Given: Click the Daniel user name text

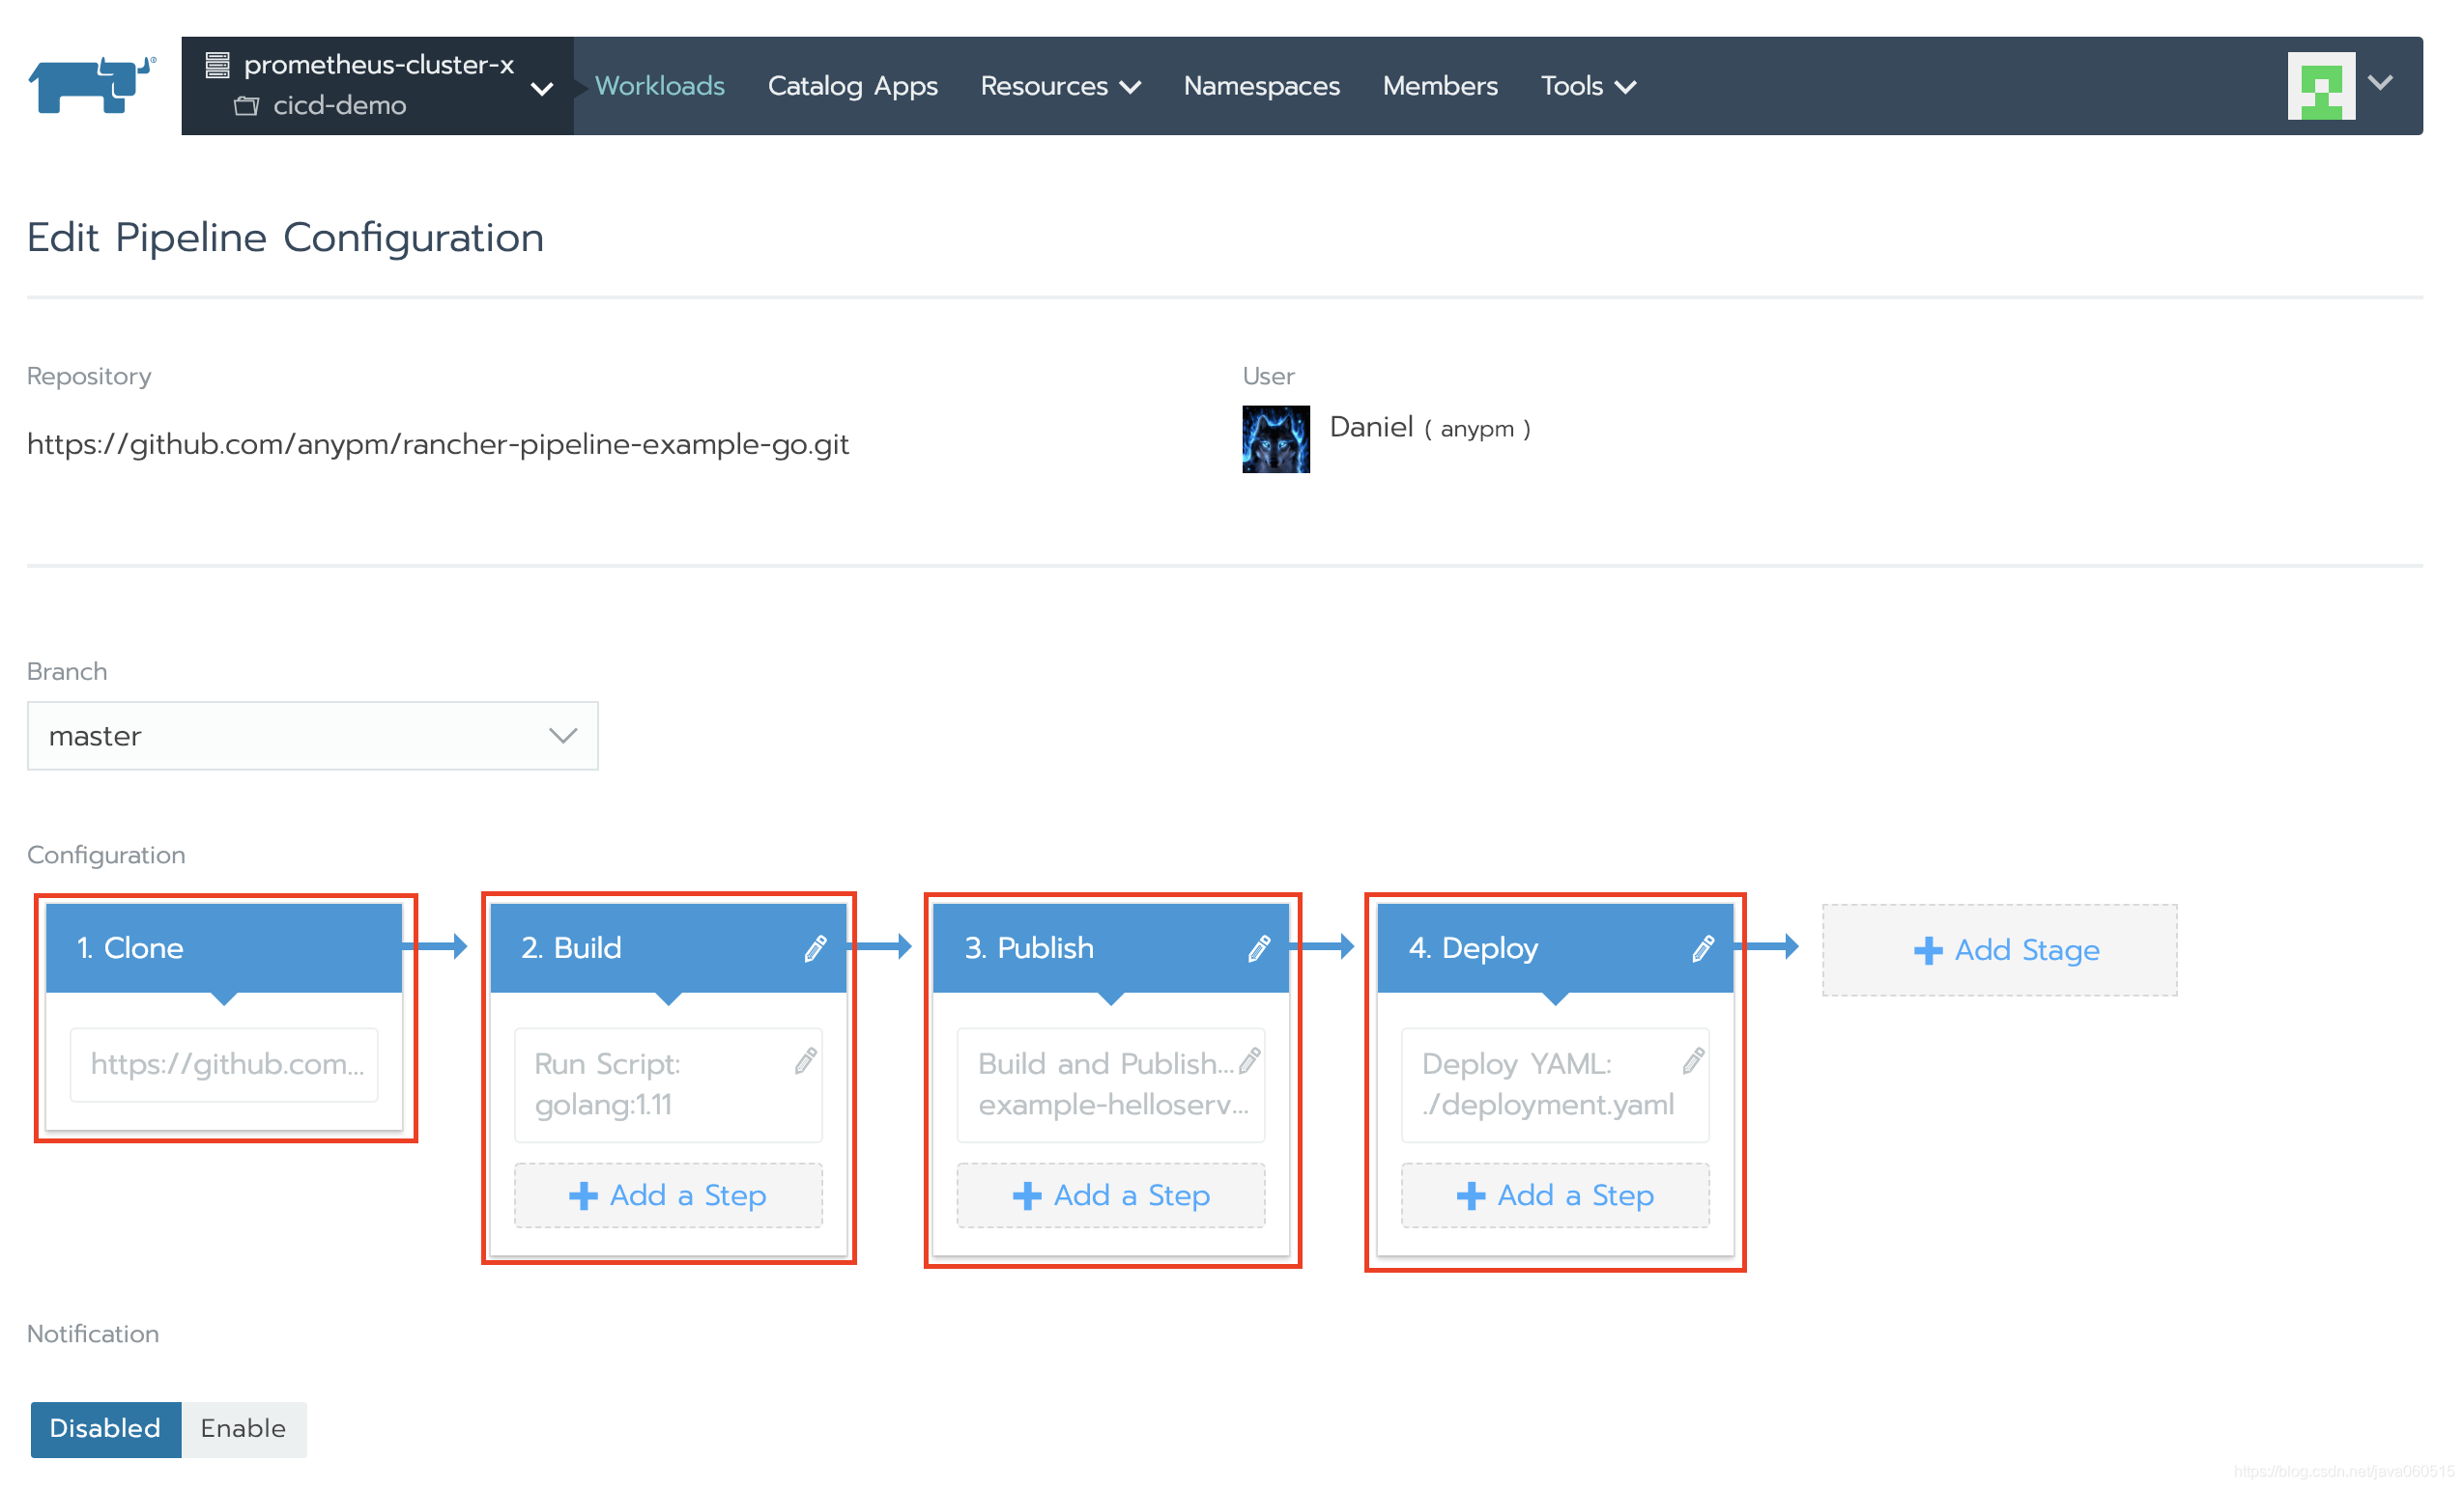Looking at the screenshot, I should pyautogui.click(x=1371, y=428).
